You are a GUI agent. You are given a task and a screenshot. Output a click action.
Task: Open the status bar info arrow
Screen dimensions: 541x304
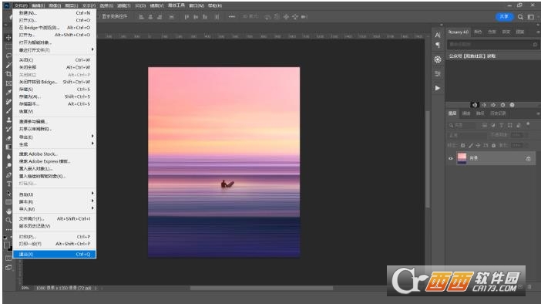[x=96, y=288]
